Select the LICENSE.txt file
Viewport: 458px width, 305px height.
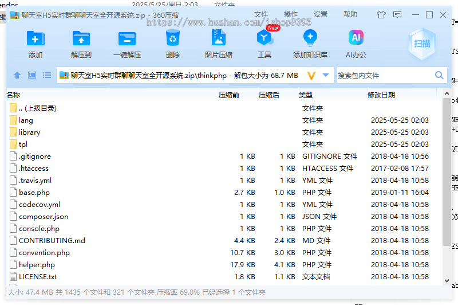224,276
